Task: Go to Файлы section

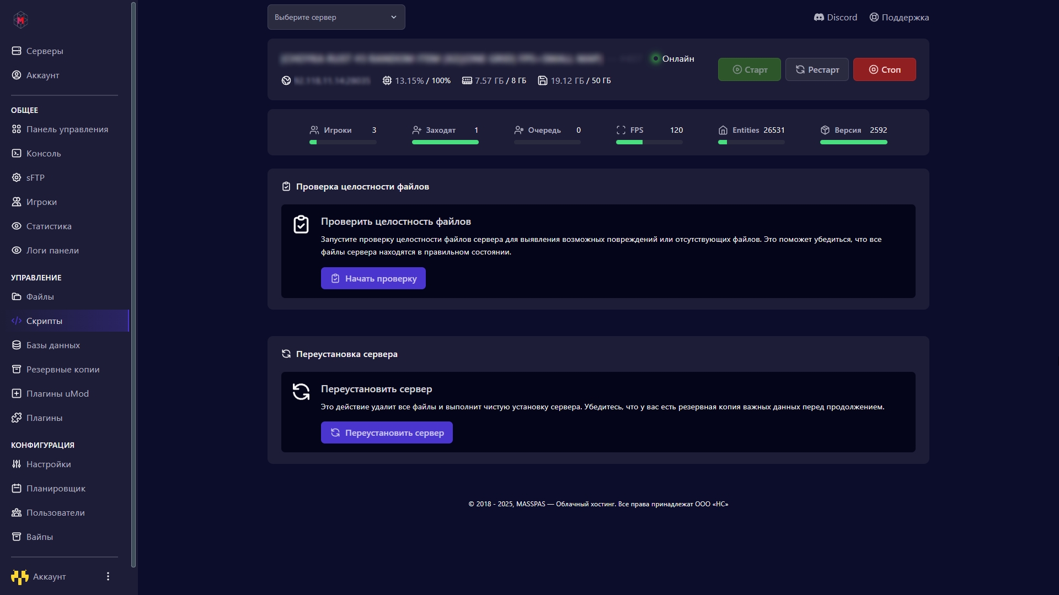Action: coord(40,296)
